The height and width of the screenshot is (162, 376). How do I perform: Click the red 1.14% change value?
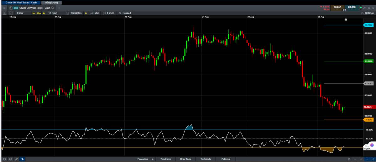pos(326,7)
